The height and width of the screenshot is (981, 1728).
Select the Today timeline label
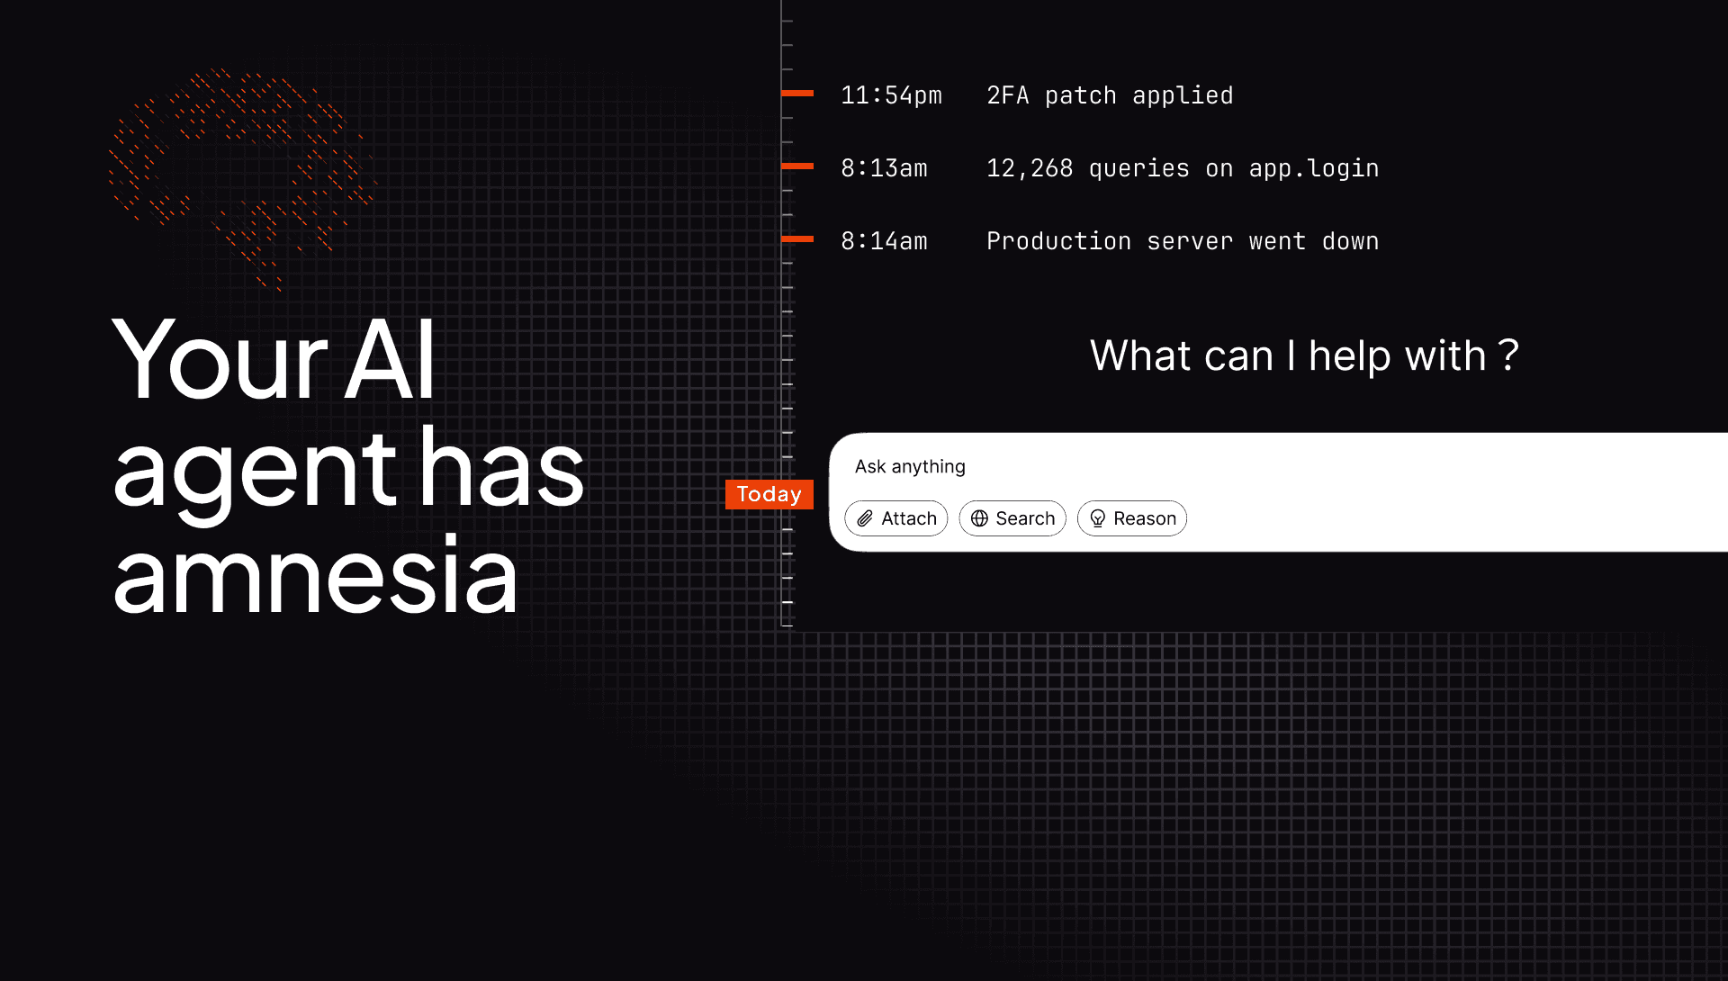pyautogui.click(x=769, y=494)
